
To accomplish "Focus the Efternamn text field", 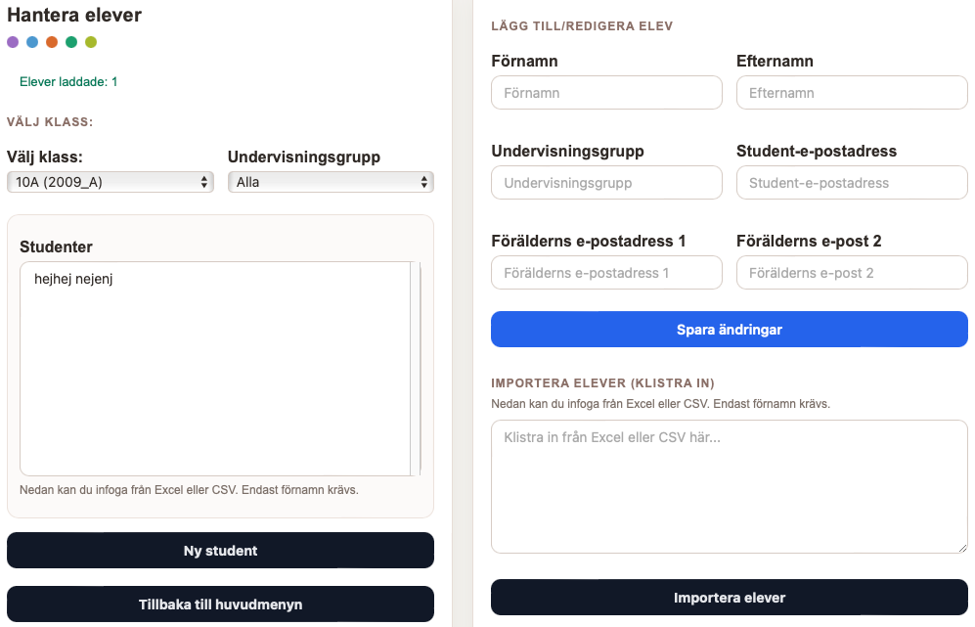I will click(852, 93).
